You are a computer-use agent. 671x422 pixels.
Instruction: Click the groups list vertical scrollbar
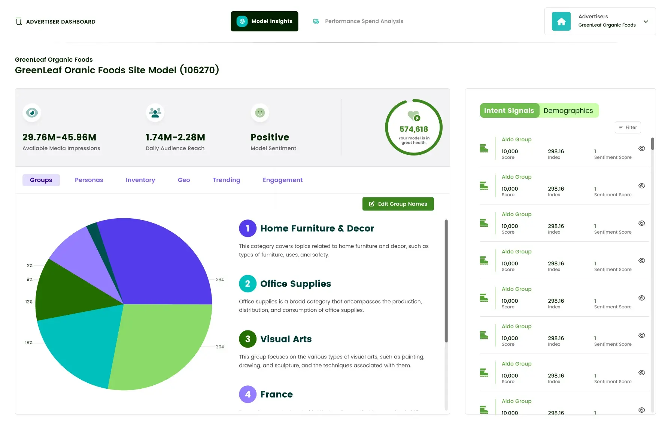446,281
